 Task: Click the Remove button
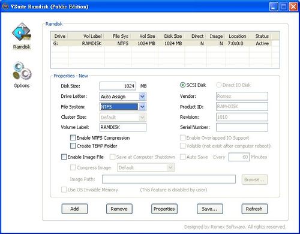click(119, 209)
